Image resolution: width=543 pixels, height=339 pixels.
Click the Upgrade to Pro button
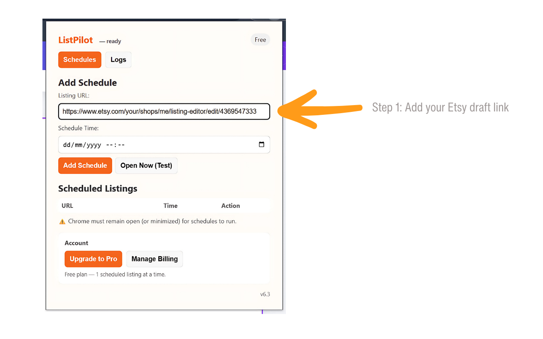(x=93, y=259)
